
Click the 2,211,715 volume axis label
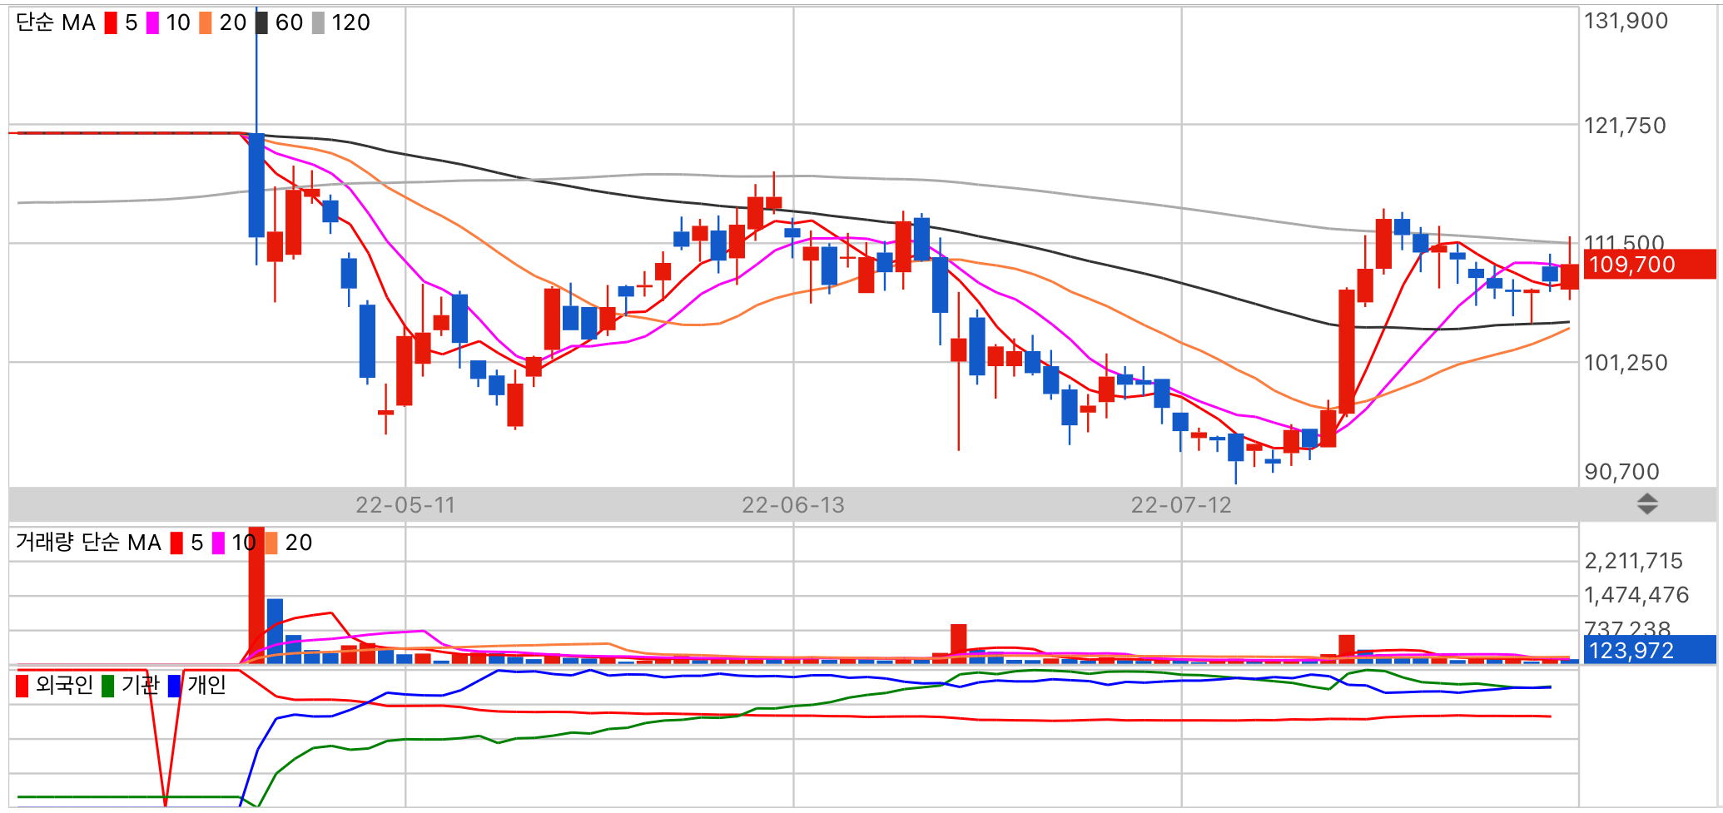[1633, 561]
